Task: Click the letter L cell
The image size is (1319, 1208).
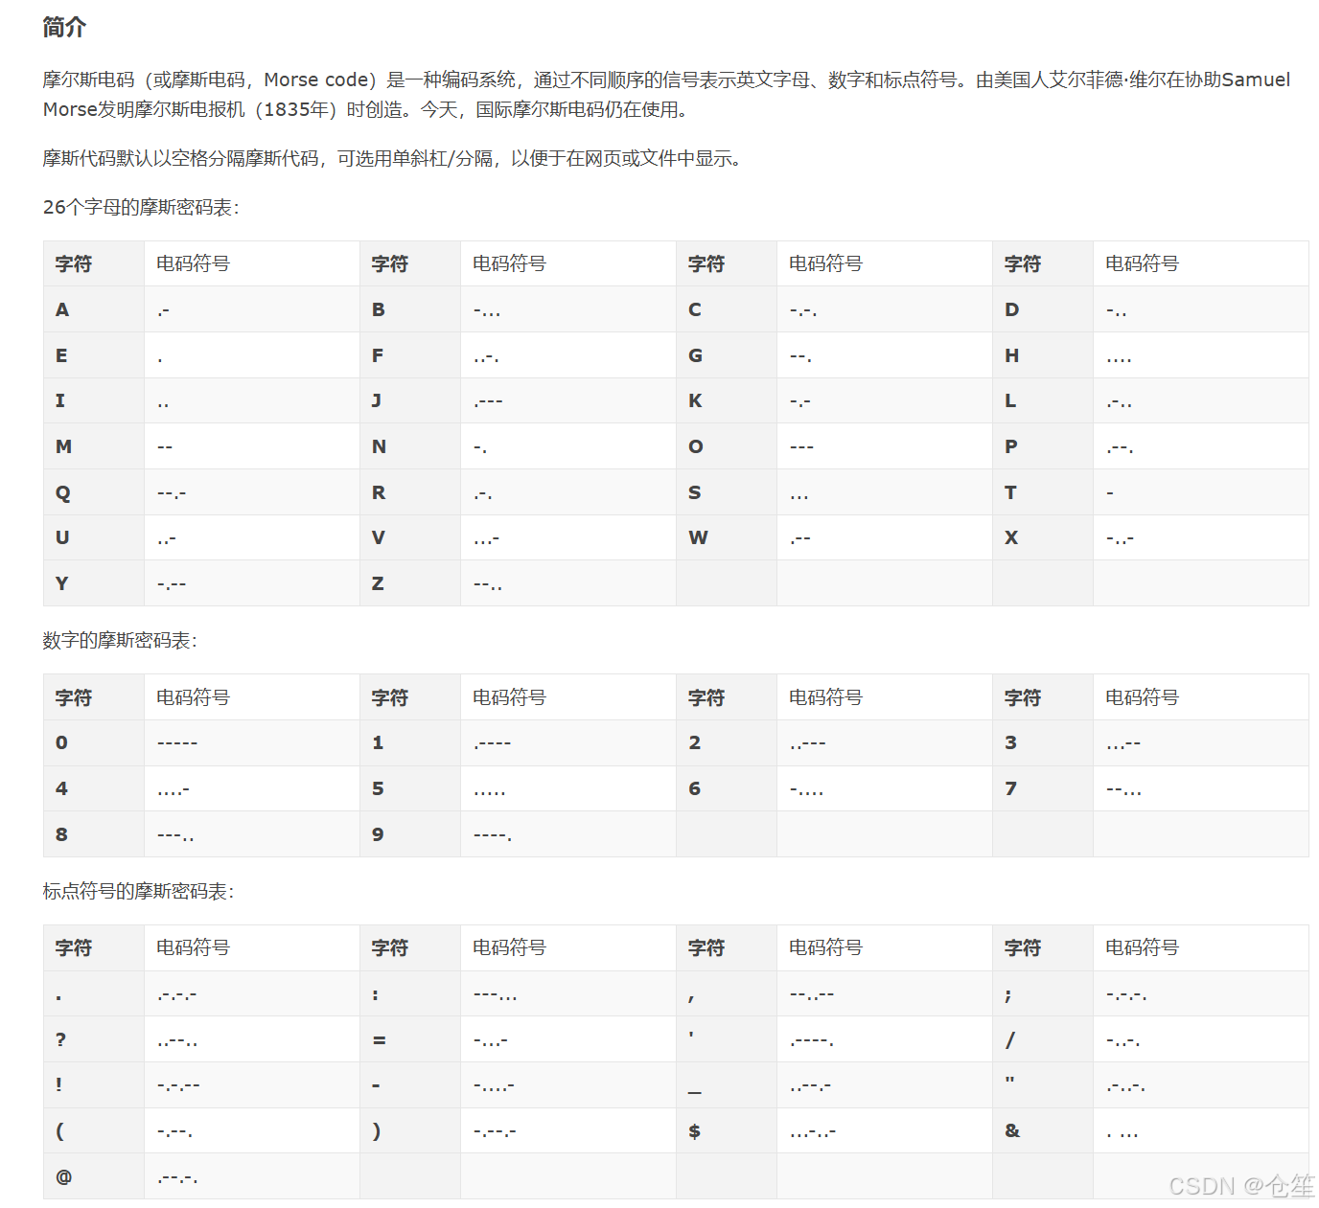Action: [x=1043, y=400]
